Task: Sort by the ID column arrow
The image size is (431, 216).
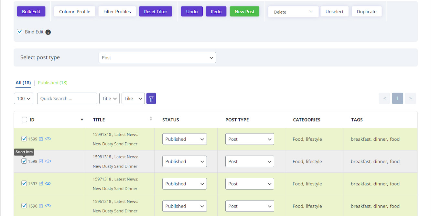Action: [82, 120]
